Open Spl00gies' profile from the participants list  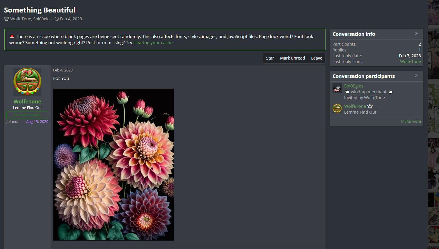pos(353,86)
